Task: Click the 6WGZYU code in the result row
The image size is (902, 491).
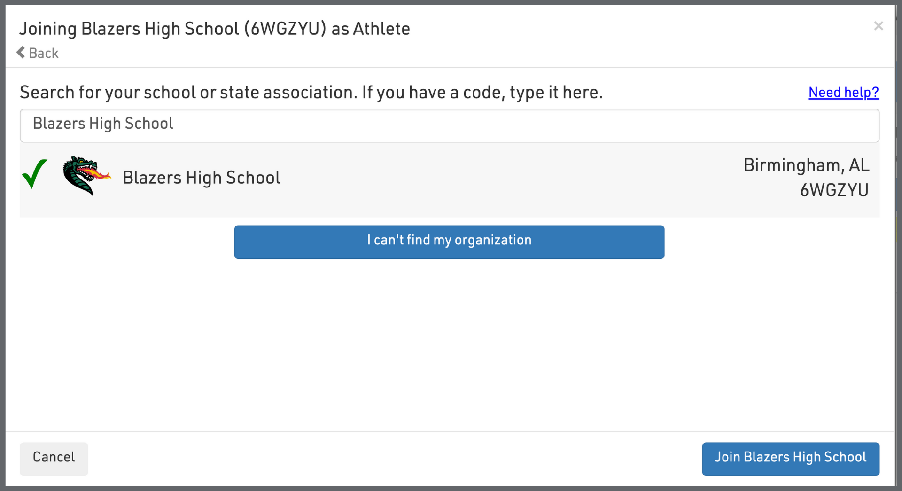Action: coord(834,190)
